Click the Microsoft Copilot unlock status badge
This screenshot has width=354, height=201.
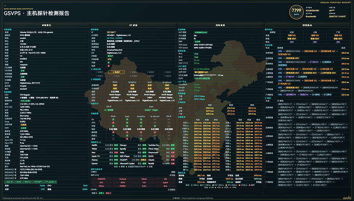(144, 164)
